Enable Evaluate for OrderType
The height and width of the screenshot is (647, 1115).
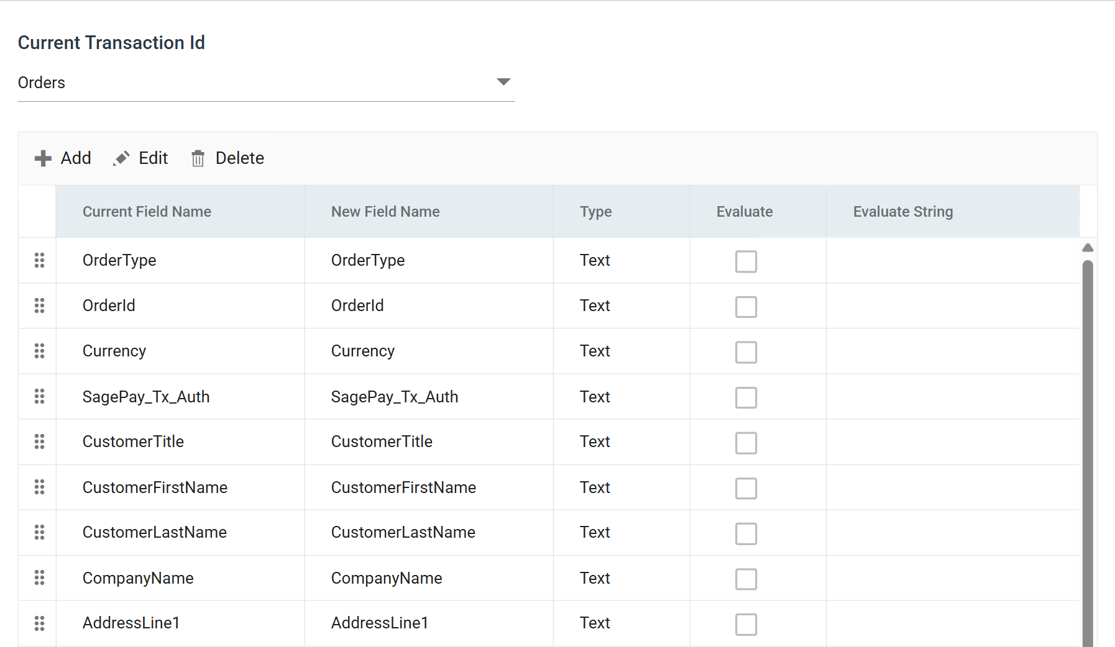pos(746,261)
